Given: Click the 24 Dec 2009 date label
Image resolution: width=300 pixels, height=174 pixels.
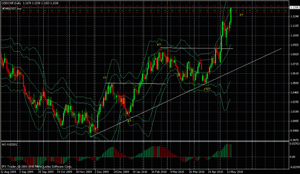Looking at the screenshot, I should click(121, 172).
